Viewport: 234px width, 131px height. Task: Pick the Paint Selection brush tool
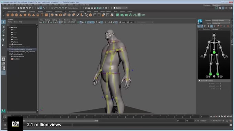coord(3,31)
